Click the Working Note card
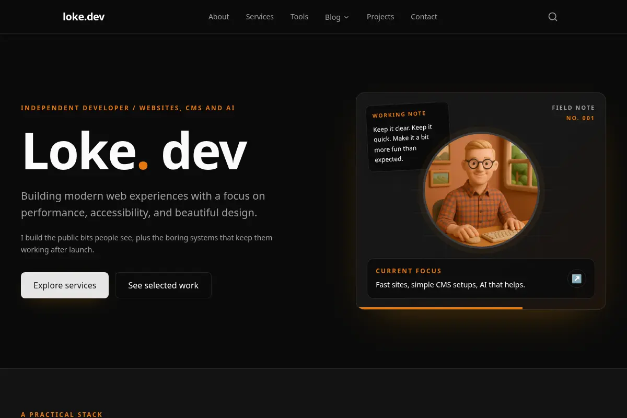The height and width of the screenshot is (418, 627). pyautogui.click(x=408, y=136)
